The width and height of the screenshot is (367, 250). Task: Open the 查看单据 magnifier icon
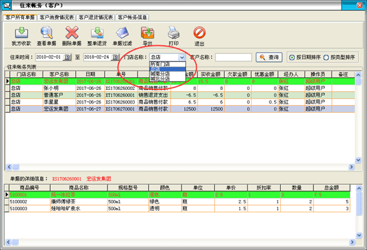(47, 33)
